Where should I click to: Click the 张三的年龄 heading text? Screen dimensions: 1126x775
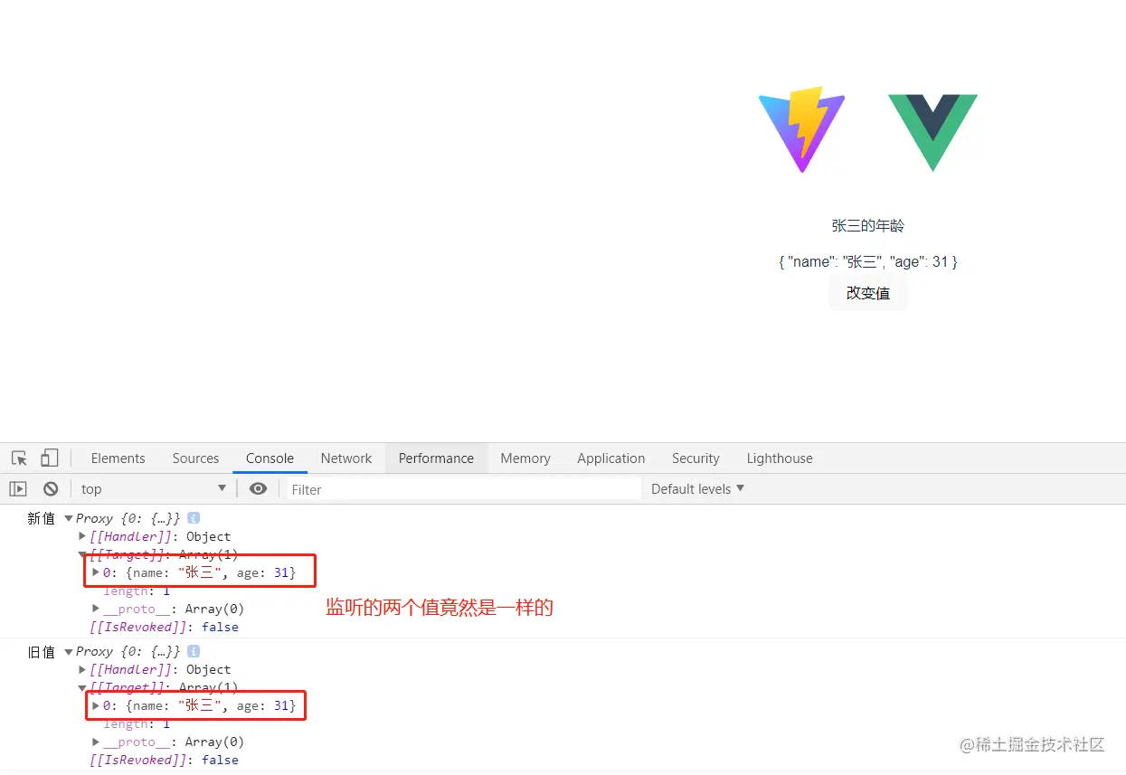[868, 226]
